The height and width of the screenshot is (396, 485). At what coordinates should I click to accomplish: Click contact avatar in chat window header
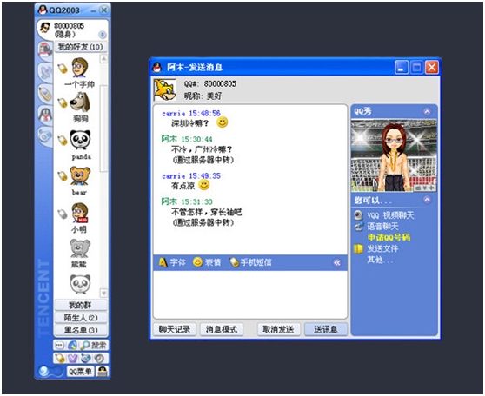pos(165,90)
